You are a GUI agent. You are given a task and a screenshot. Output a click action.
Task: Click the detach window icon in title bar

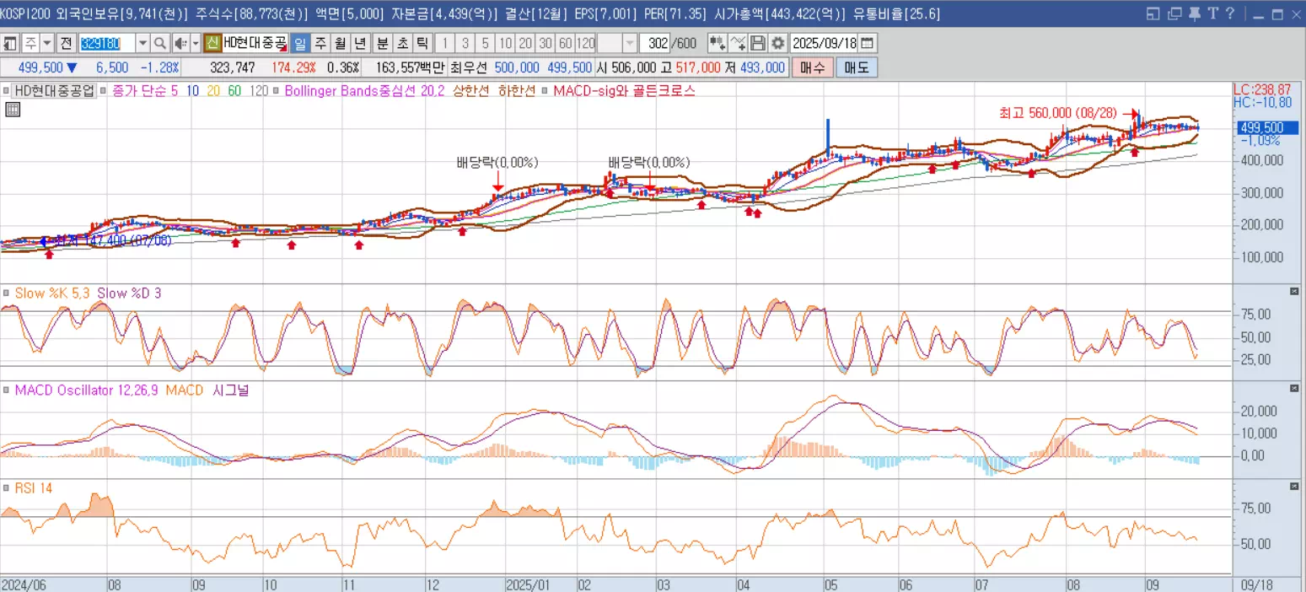click(1153, 13)
